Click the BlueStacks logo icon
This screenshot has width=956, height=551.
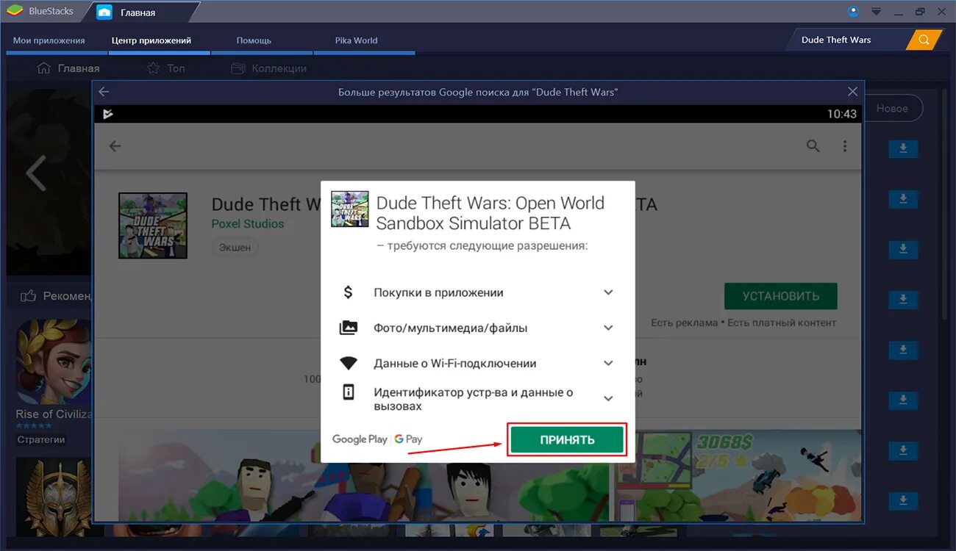[x=14, y=12]
